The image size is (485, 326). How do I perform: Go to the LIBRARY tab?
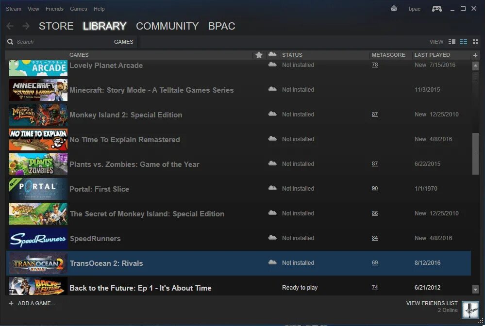point(104,26)
